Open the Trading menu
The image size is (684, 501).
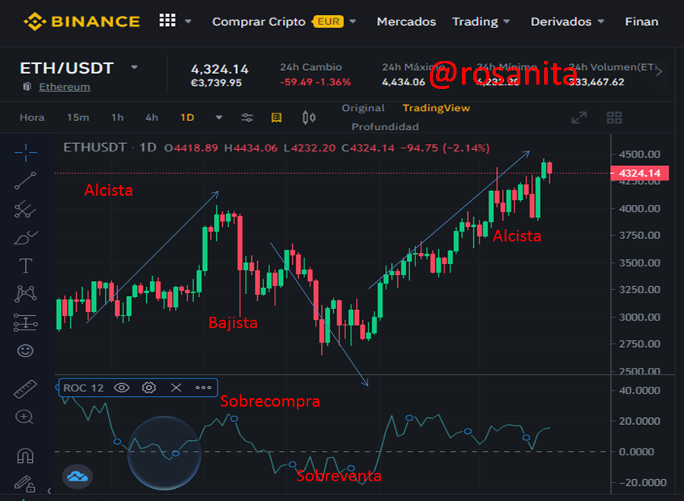[475, 21]
